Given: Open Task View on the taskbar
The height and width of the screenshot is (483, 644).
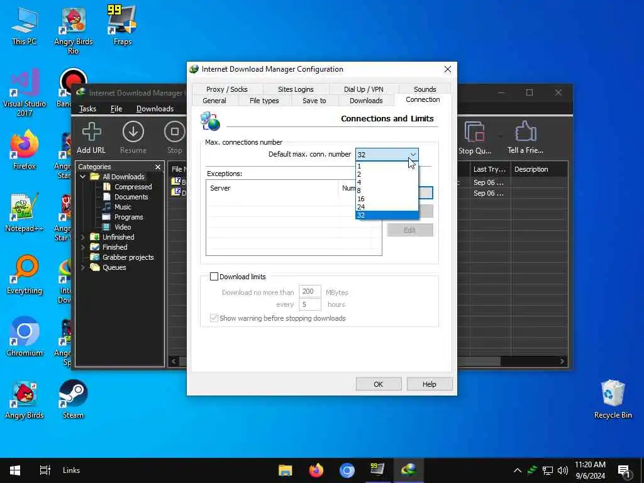Looking at the screenshot, I should point(45,470).
